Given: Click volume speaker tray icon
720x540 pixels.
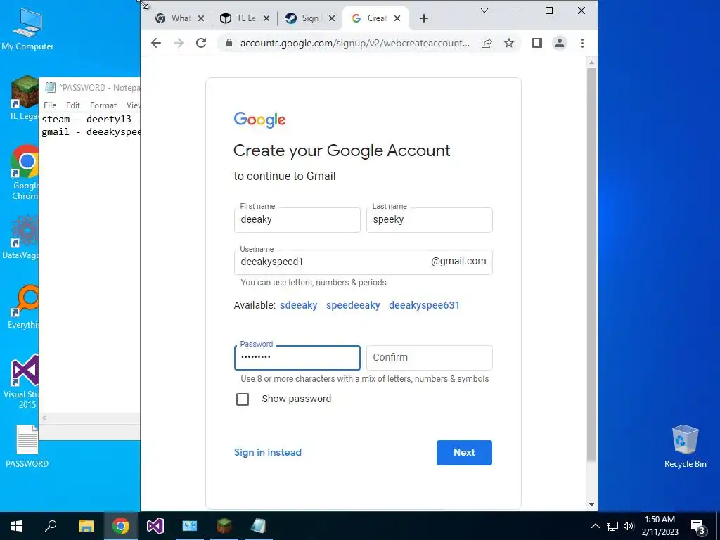Looking at the screenshot, I should pyautogui.click(x=629, y=526).
